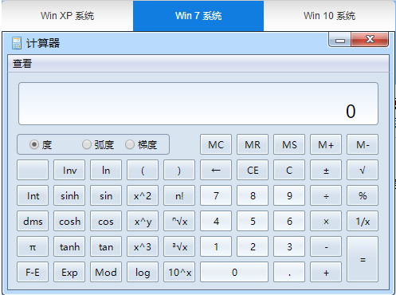The width and height of the screenshot is (396, 295).
Task: Click the cosh function key
Action: (x=69, y=221)
